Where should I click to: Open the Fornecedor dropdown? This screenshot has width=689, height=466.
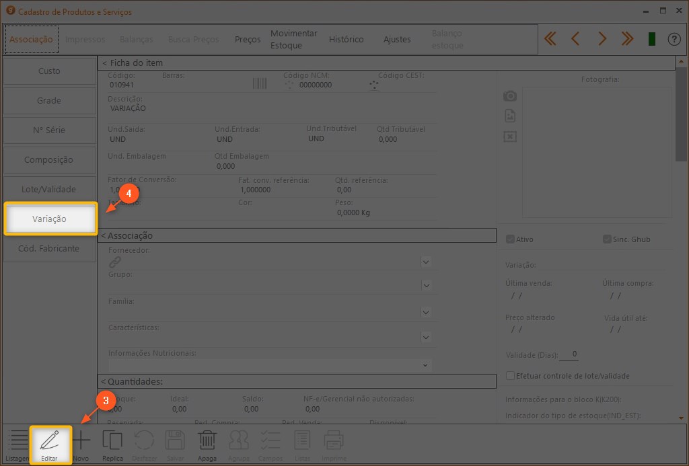[x=426, y=262]
